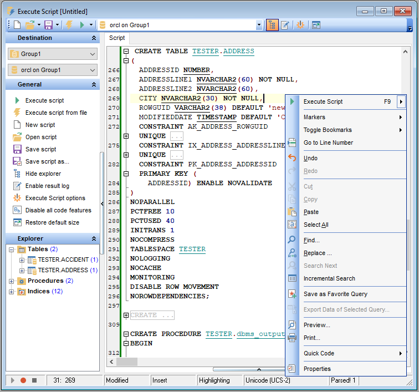Click the Save script floppy toolbar icon
The height and width of the screenshot is (392, 419).
[48, 25]
